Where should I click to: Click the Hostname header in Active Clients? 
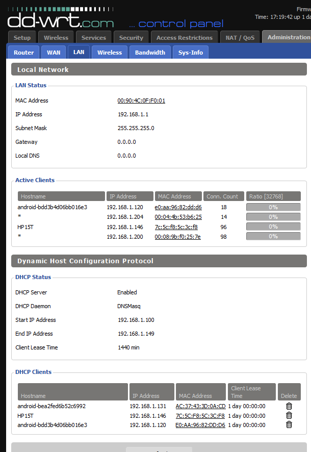(x=61, y=196)
